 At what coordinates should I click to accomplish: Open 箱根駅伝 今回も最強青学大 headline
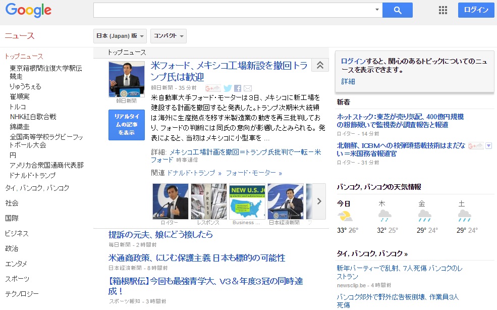(x=206, y=286)
